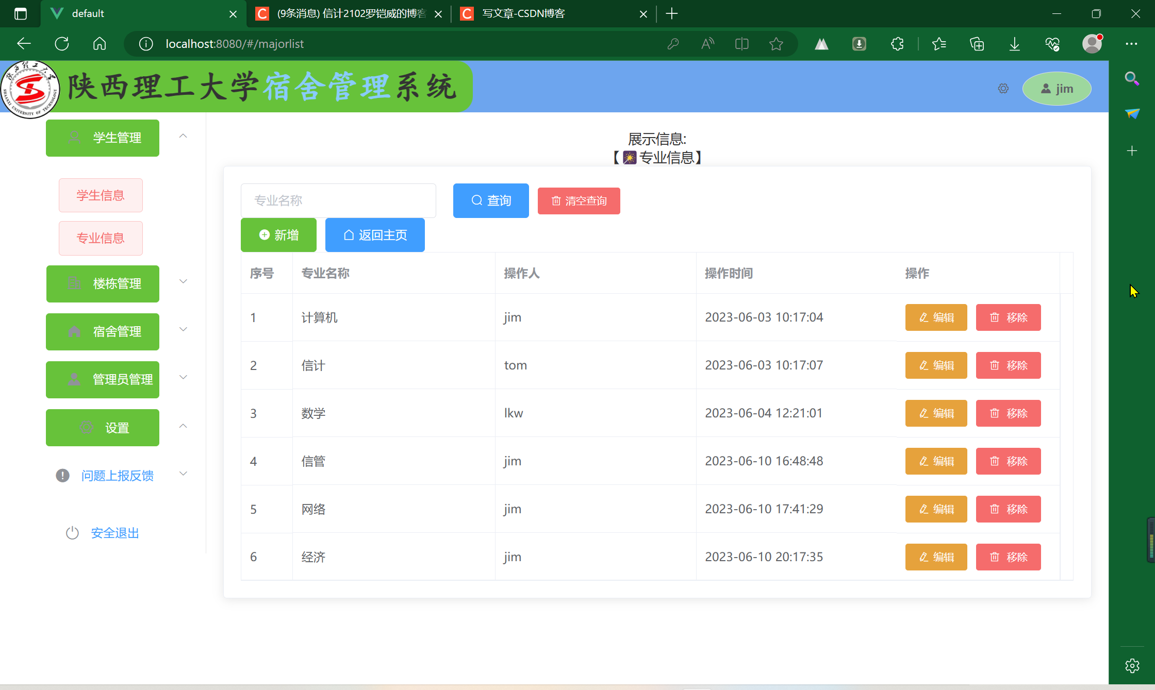The height and width of the screenshot is (690, 1155).
Task: View site information icon in address bar
Action: [x=146, y=44]
